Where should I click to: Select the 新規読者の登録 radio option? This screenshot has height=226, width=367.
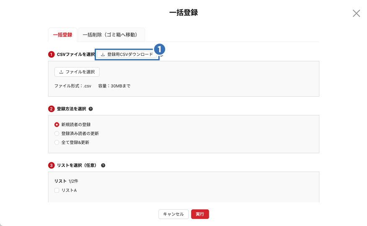coord(57,125)
